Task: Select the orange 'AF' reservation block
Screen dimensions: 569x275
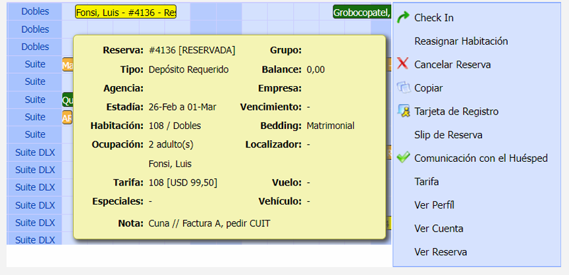Action: click(67, 118)
